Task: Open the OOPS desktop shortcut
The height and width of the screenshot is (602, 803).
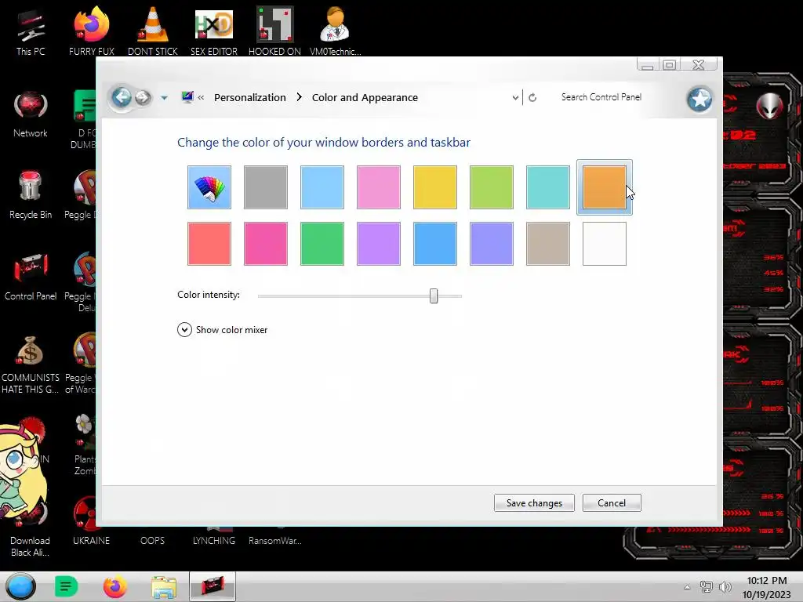Action: (x=153, y=540)
